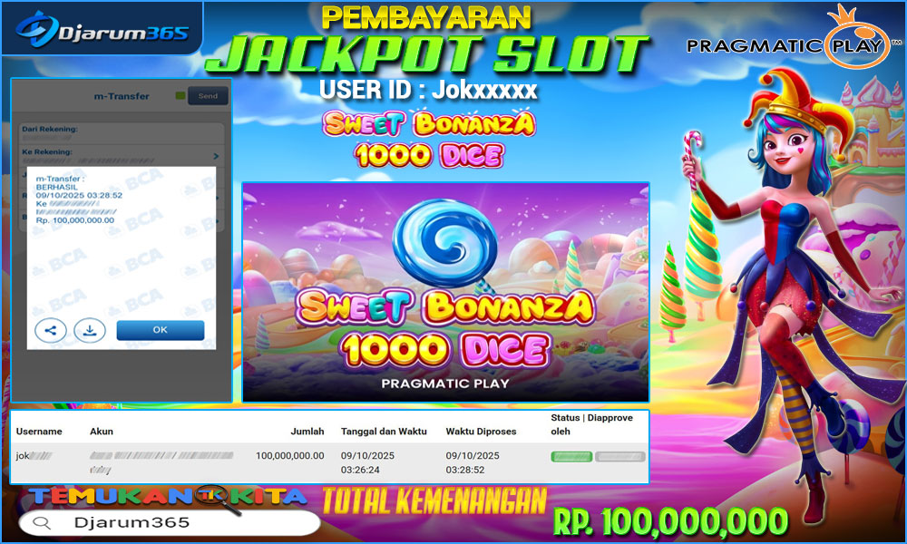Click the Waktu Diproses column header

point(481,432)
